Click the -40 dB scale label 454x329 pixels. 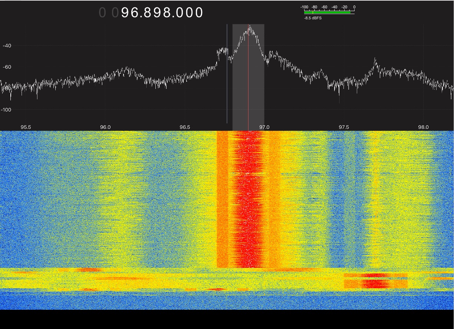(7, 46)
